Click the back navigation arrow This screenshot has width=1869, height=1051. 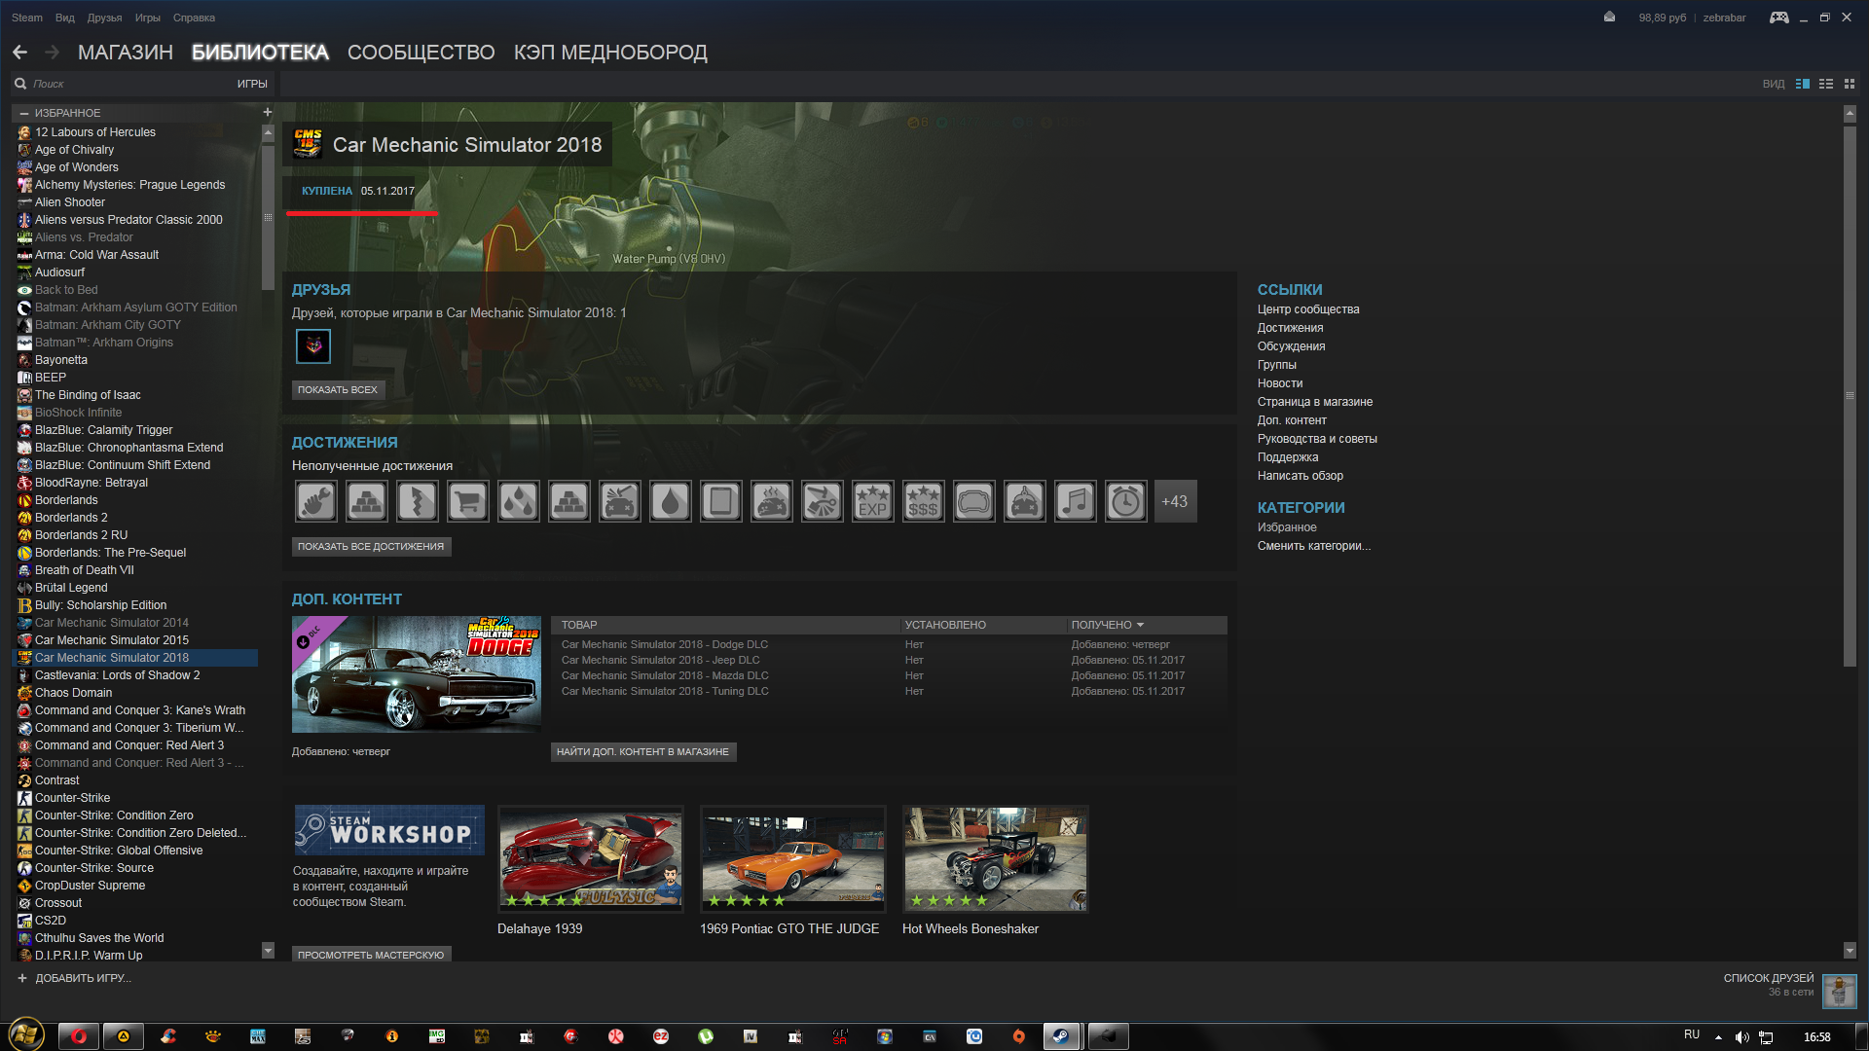pyautogui.click(x=19, y=53)
